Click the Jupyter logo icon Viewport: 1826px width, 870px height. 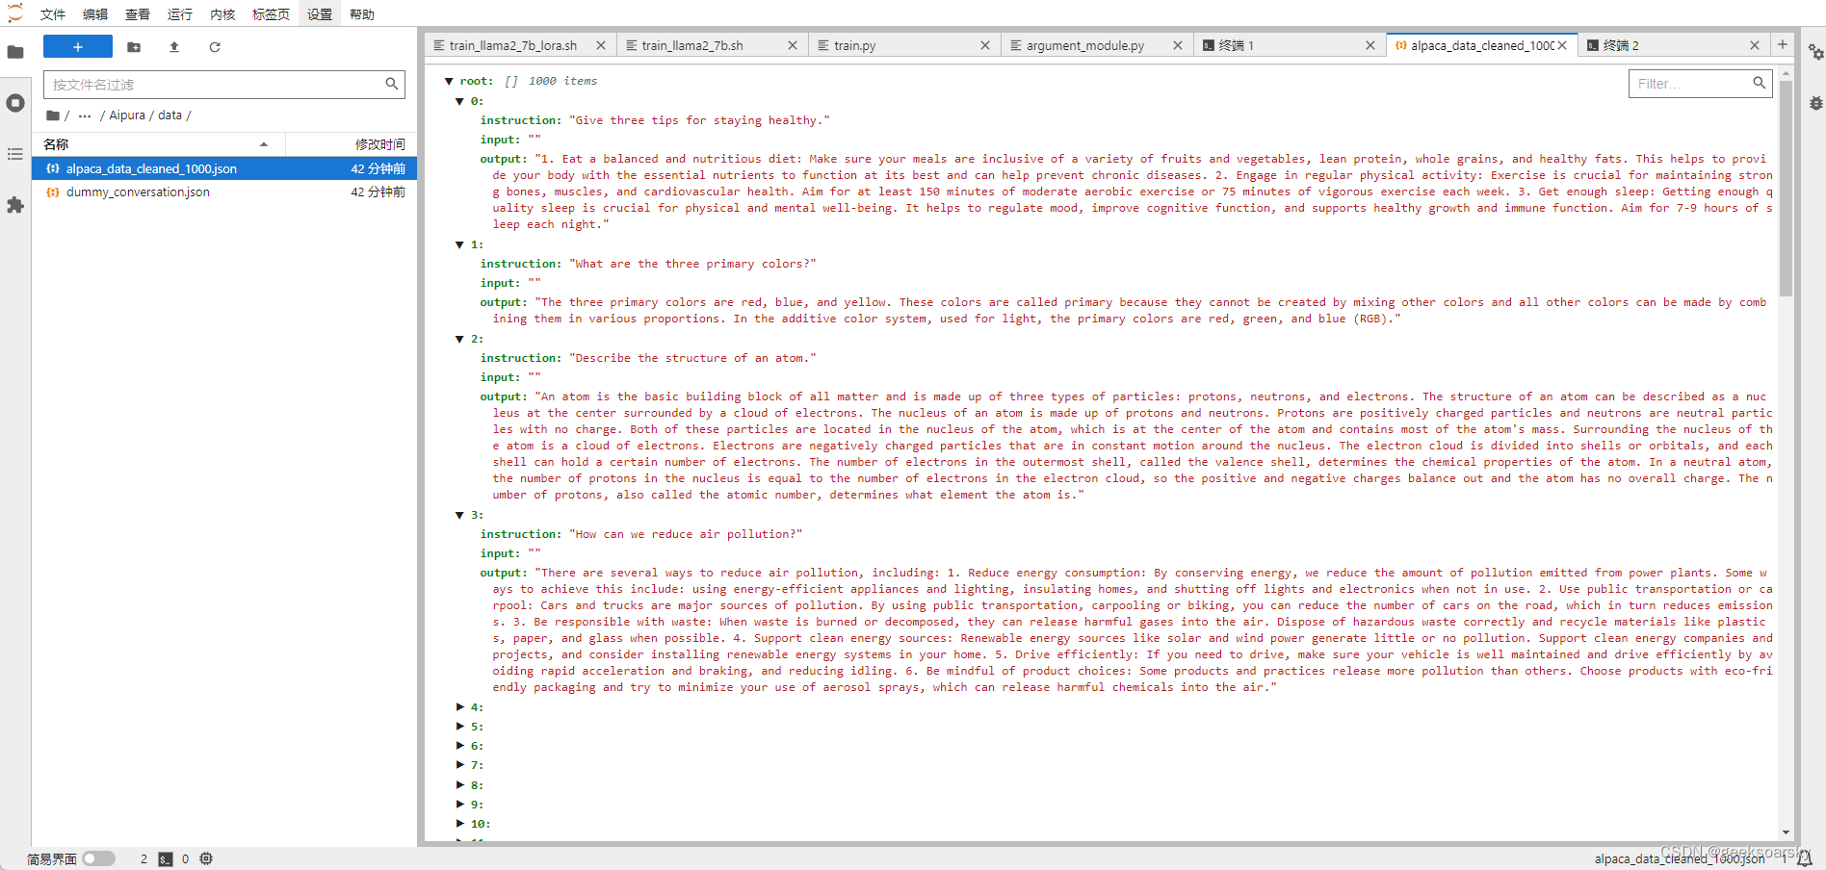pyautogui.click(x=14, y=13)
